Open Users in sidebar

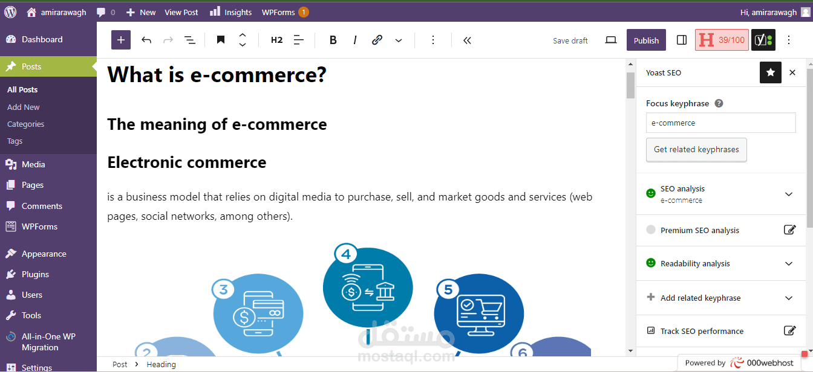pyautogui.click(x=48, y=295)
